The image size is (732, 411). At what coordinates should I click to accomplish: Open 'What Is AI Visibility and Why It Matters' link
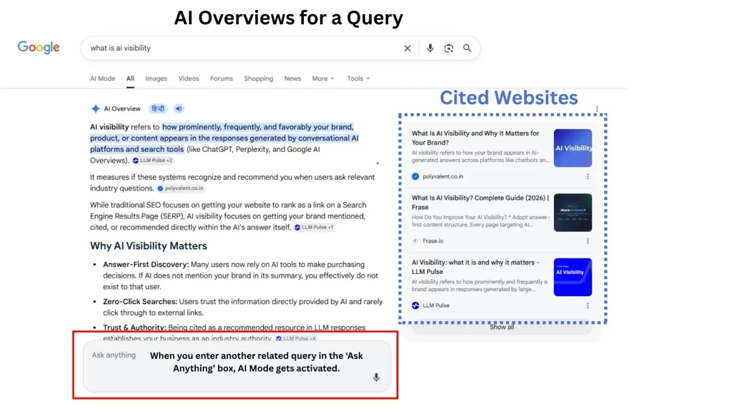click(x=475, y=138)
